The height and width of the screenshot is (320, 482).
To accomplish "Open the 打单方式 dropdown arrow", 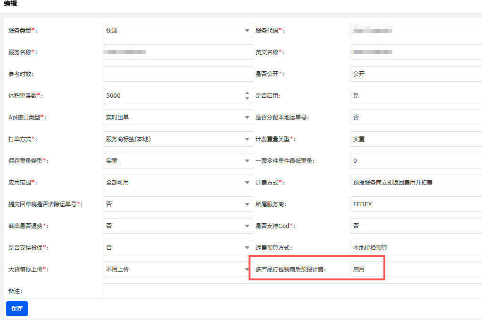I will click(x=247, y=139).
